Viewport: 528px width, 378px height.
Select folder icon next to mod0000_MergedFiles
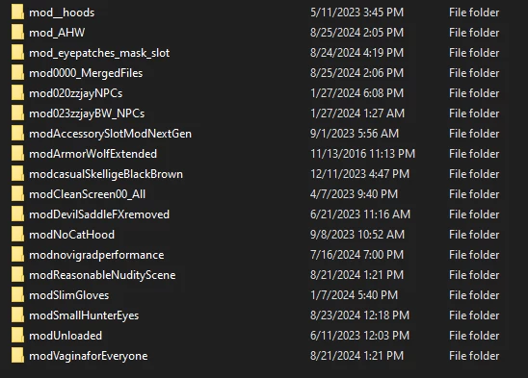[x=17, y=73]
